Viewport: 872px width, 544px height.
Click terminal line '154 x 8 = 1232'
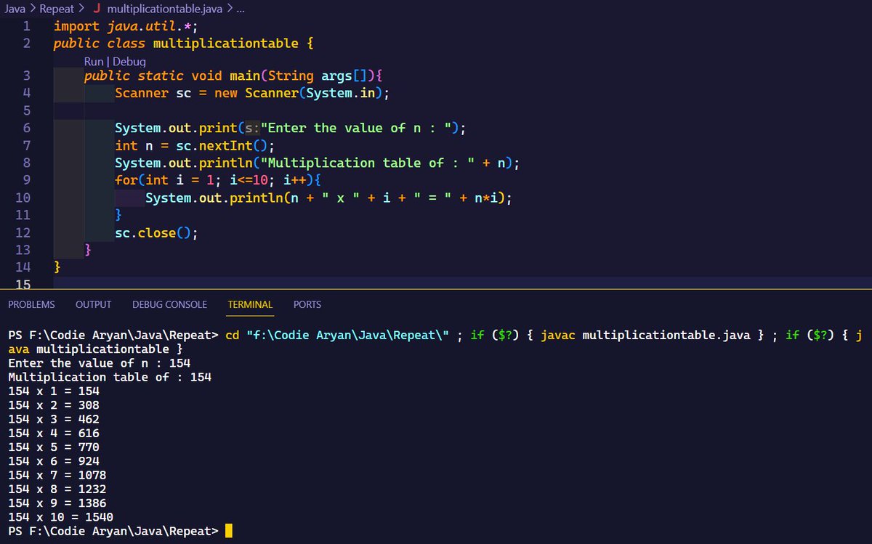(x=57, y=489)
